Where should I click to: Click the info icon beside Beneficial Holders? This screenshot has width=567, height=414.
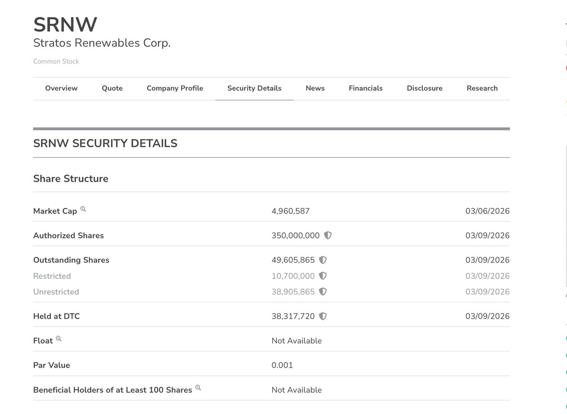click(198, 388)
